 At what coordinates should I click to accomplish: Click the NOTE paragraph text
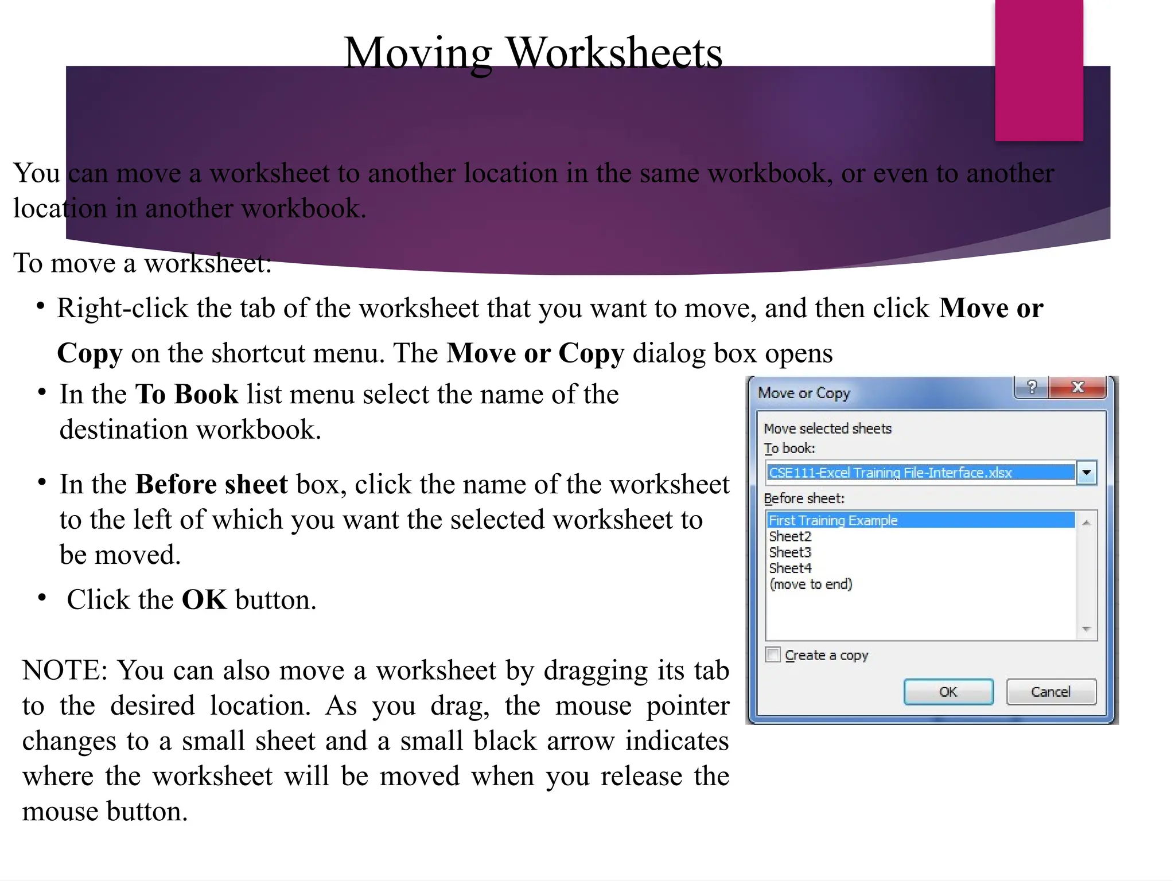(x=375, y=740)
